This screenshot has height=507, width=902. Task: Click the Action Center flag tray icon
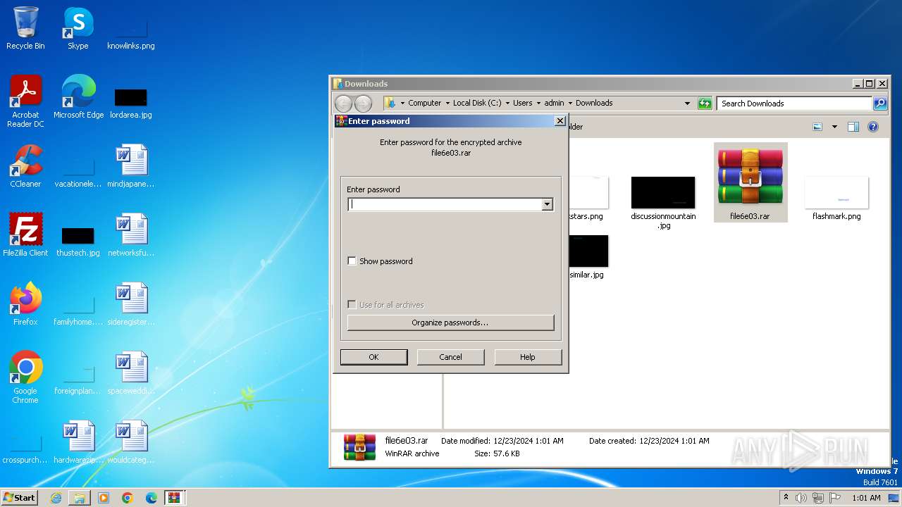[835, 498]
